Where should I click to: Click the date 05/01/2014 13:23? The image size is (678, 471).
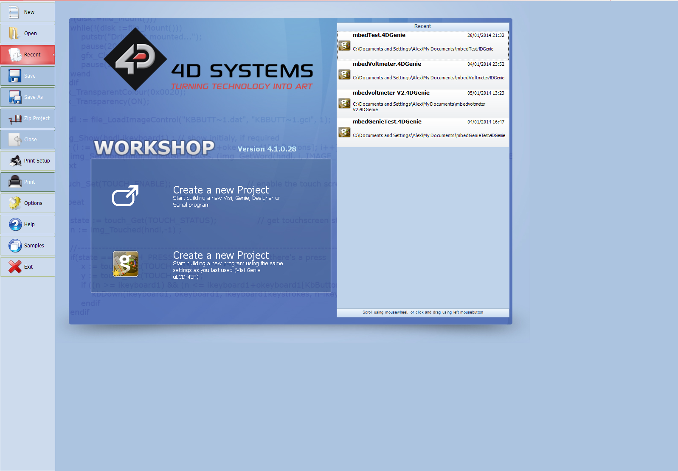point(486,93)
